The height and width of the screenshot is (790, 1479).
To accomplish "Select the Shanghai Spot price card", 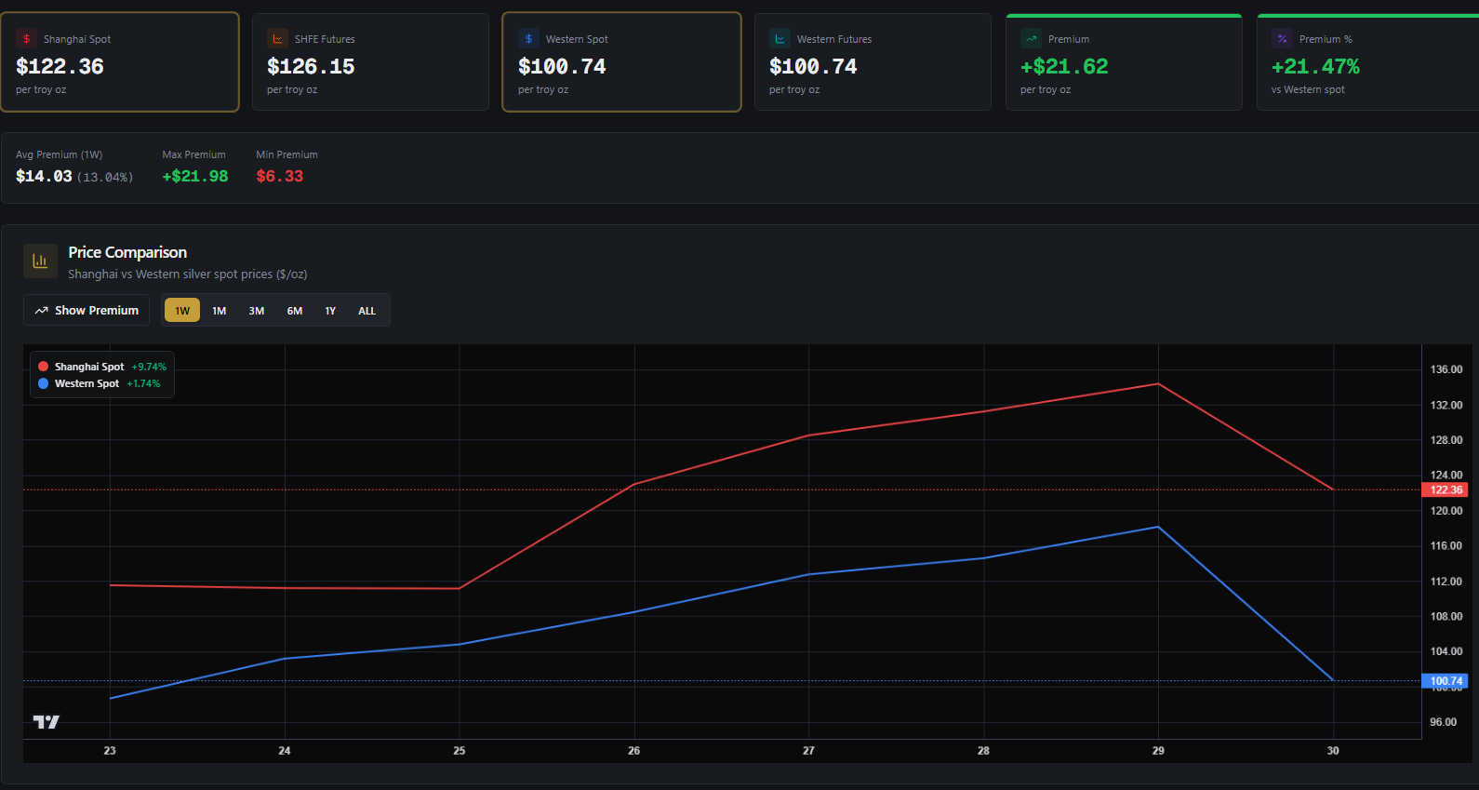I will tap(120, 62).
